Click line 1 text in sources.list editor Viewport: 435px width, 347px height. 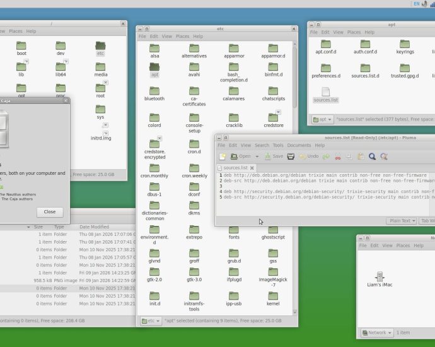click(325, 175)
